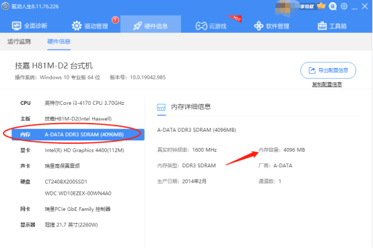Viewport: 373px width, 248px height.
Task: Click the 厂商 A-DATA value
Action: [x=283, y=165]
